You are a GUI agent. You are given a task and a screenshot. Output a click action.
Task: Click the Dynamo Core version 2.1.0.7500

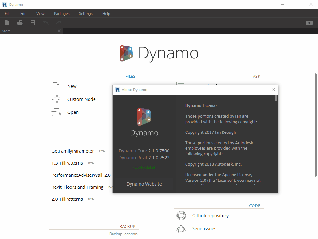tap(159, 151)
